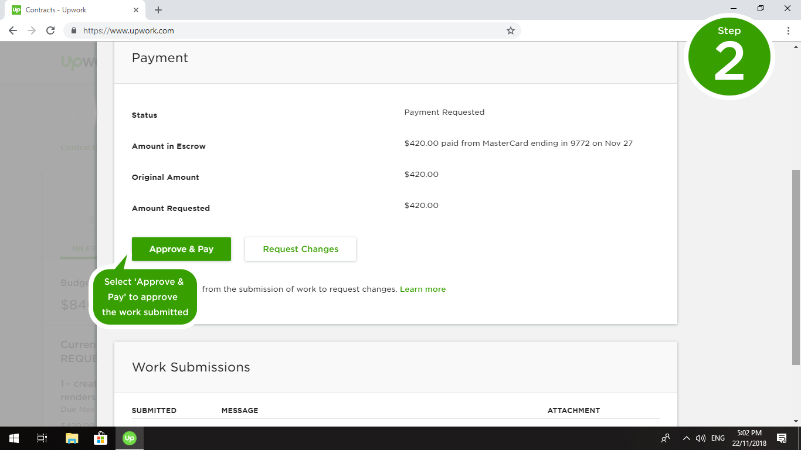Click the site padlock security icon
The height and width of the screenshot is (450, 801).
pos(74,30)
